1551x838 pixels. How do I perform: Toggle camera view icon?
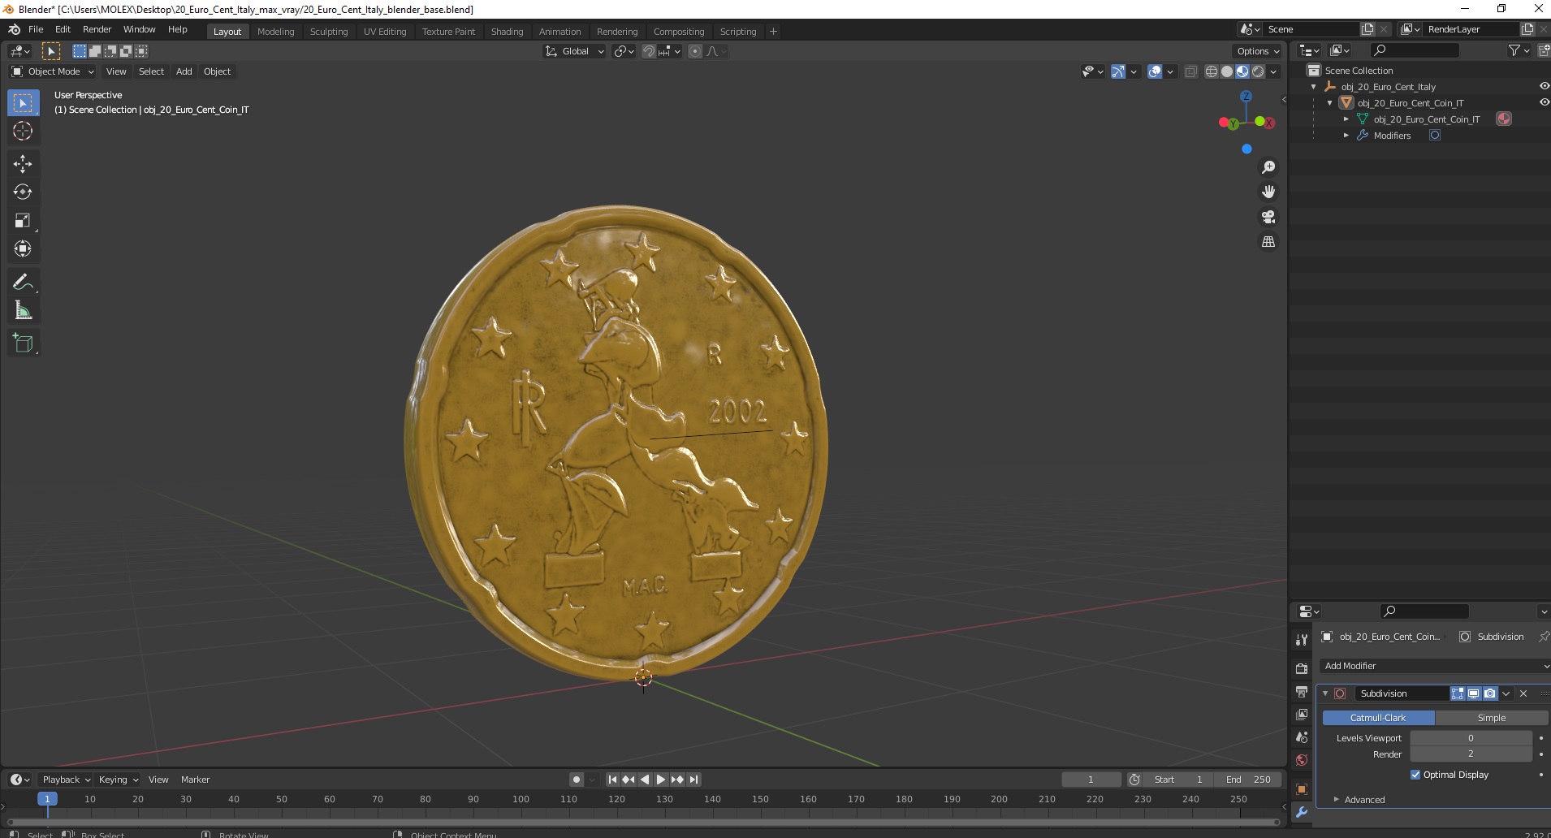pos(1268,217)
